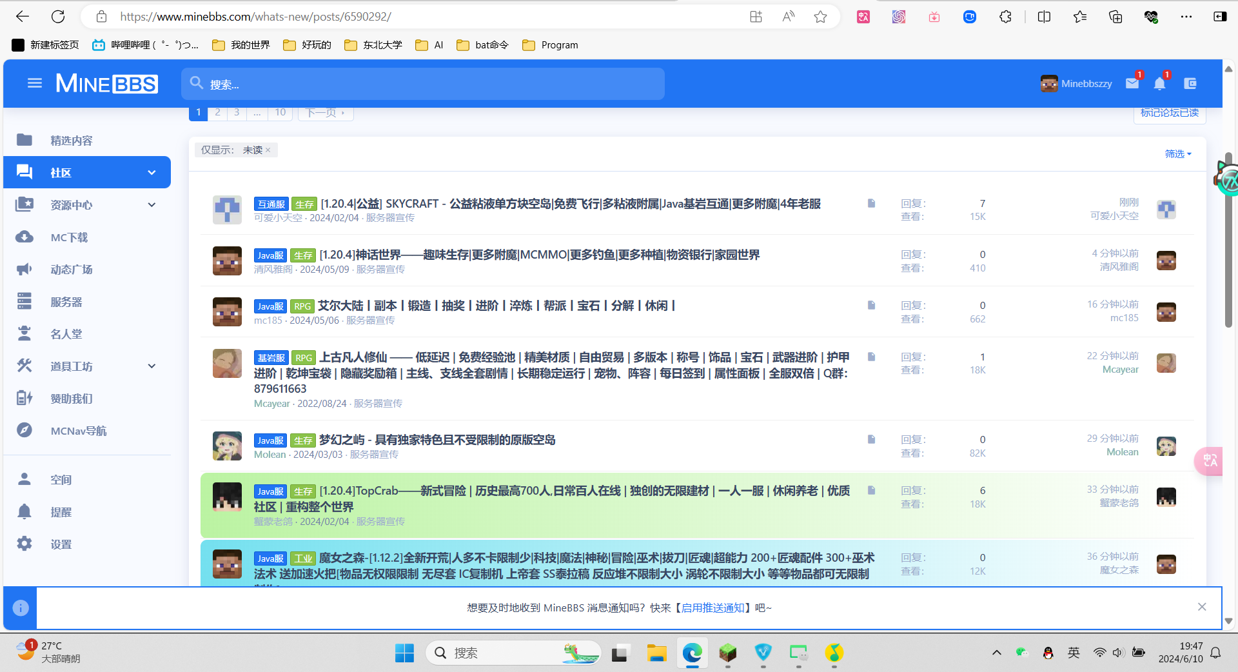Viewport: 1238px width, 672px height.
Task: Open the mail inbox envelope icon
Action: tap(1132, 84)
